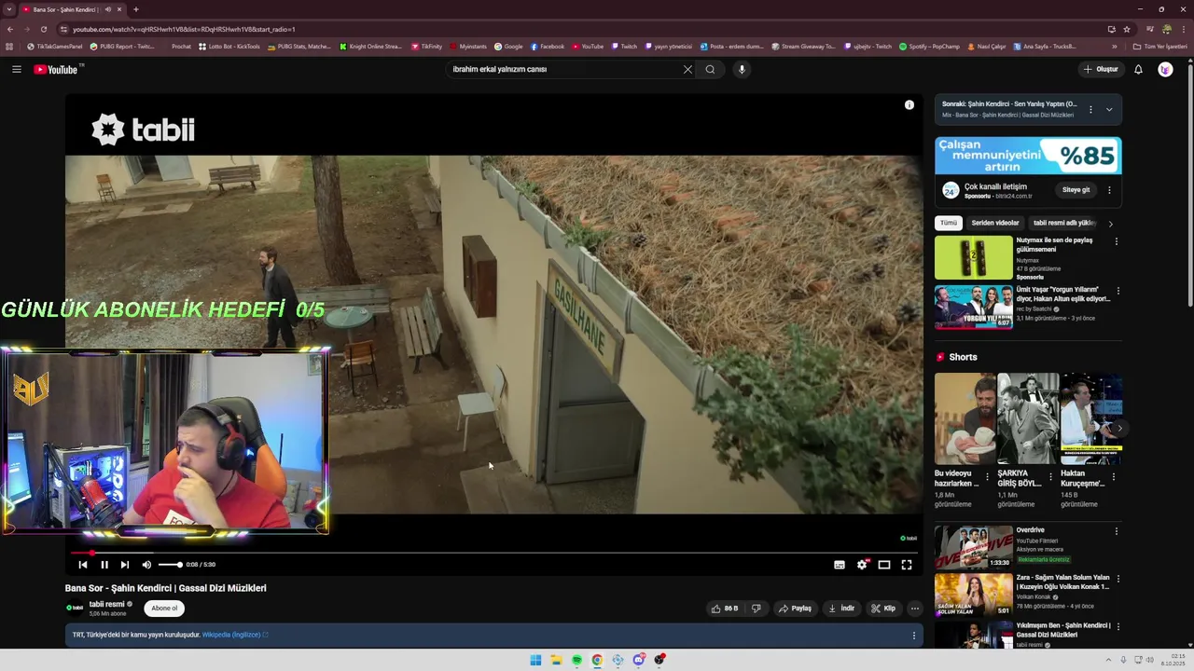Skip to the next video

125,565
